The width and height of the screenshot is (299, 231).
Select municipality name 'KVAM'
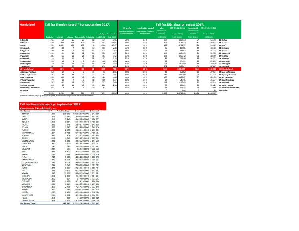[x=24, y=154]
